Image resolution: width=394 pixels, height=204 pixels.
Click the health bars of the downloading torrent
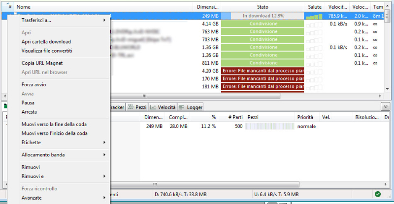313,16
